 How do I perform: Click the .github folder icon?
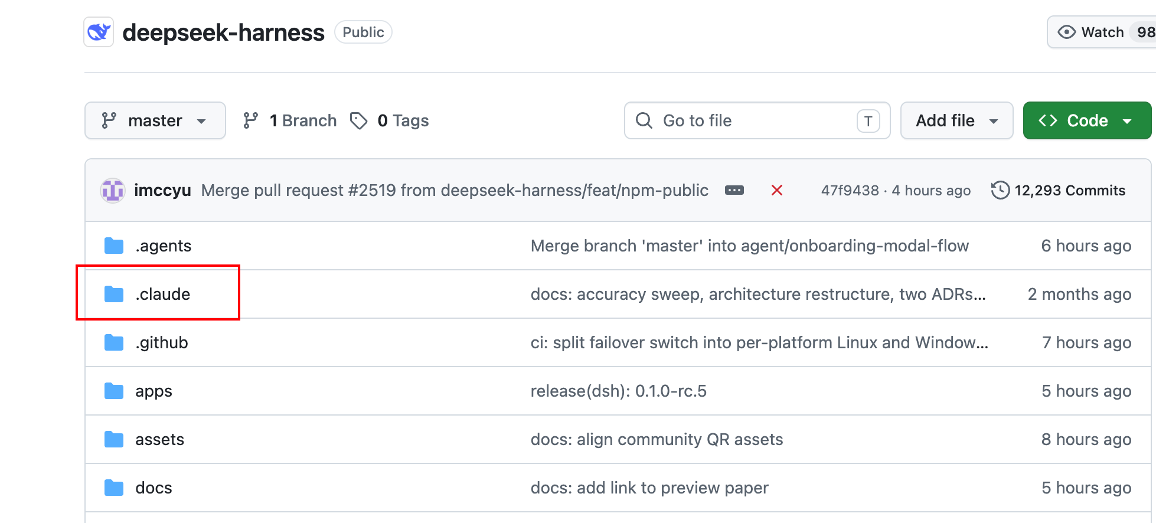coord(114,342)
